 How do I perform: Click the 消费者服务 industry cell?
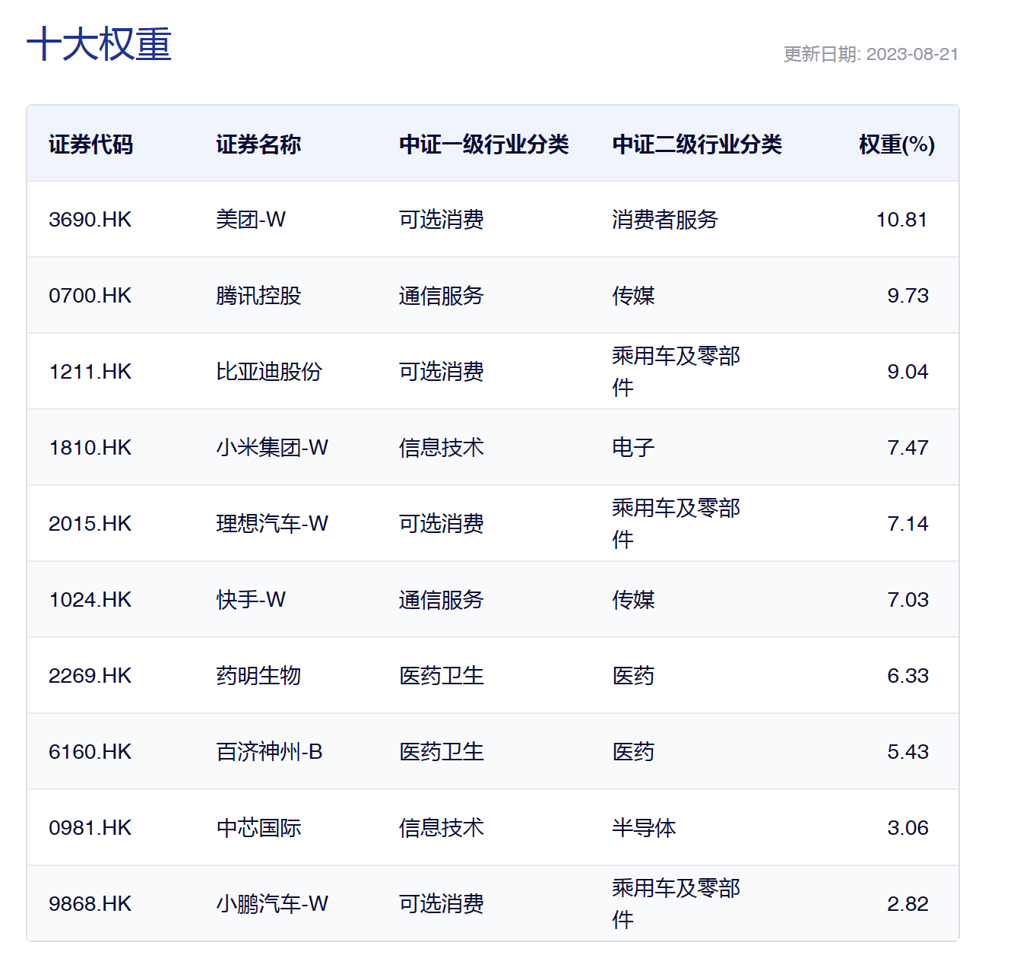coord(665,220)
